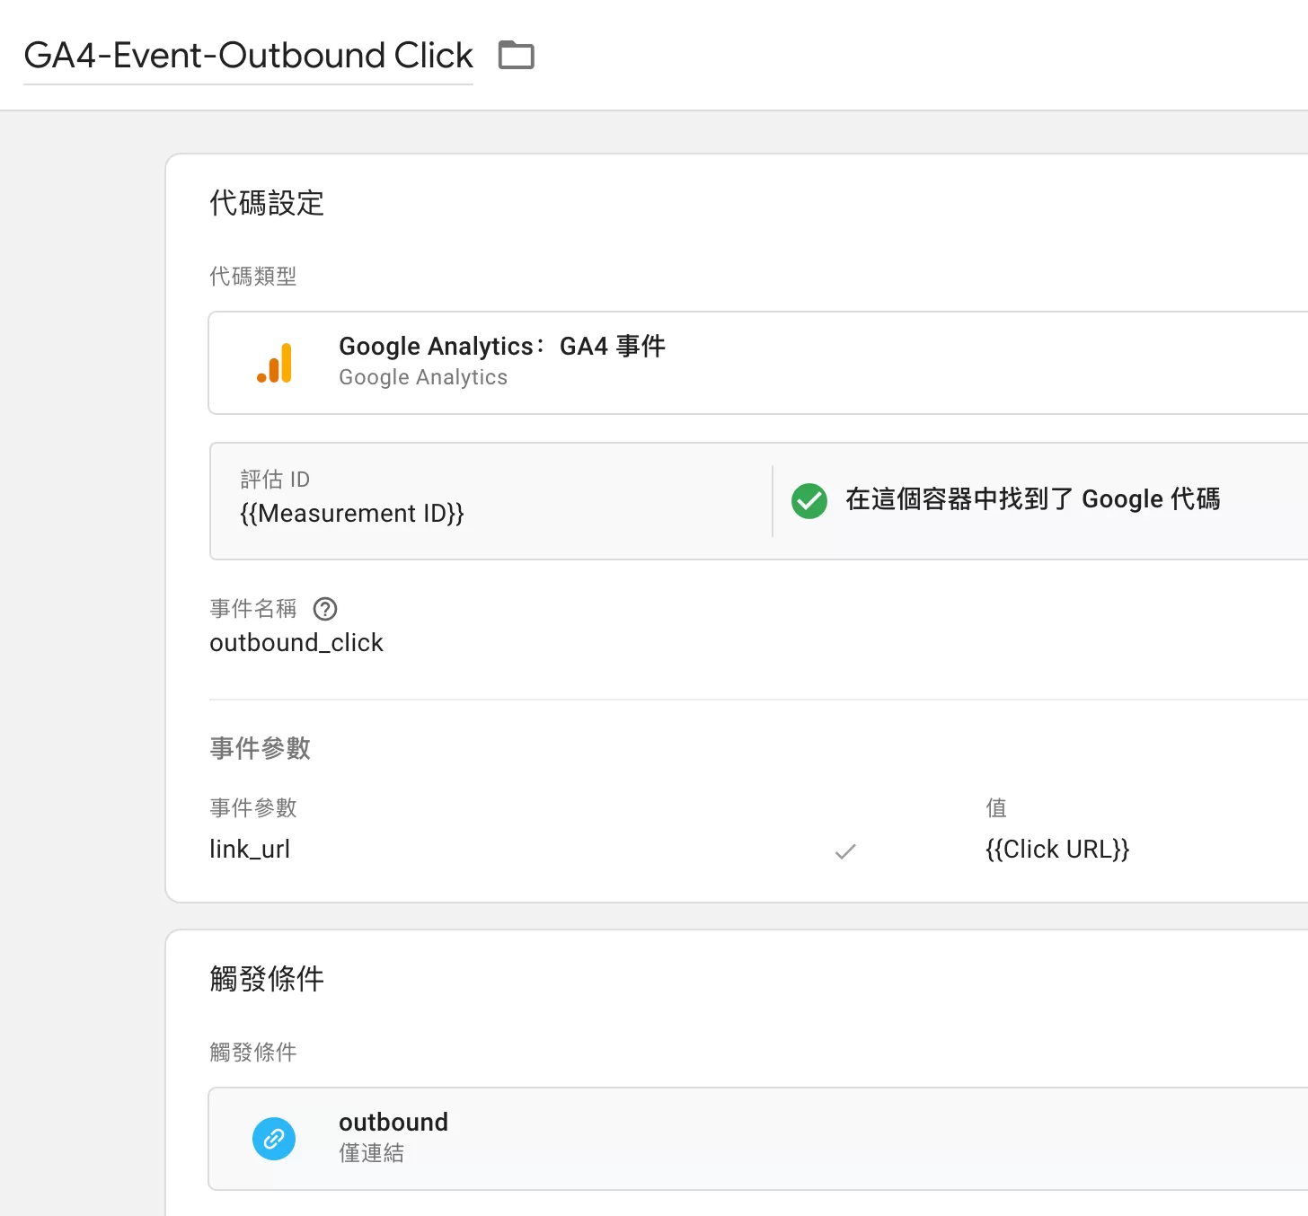Open the outbound trigger card
The height and width of the screenshot is (1216, 1308).
point(758,1139)
